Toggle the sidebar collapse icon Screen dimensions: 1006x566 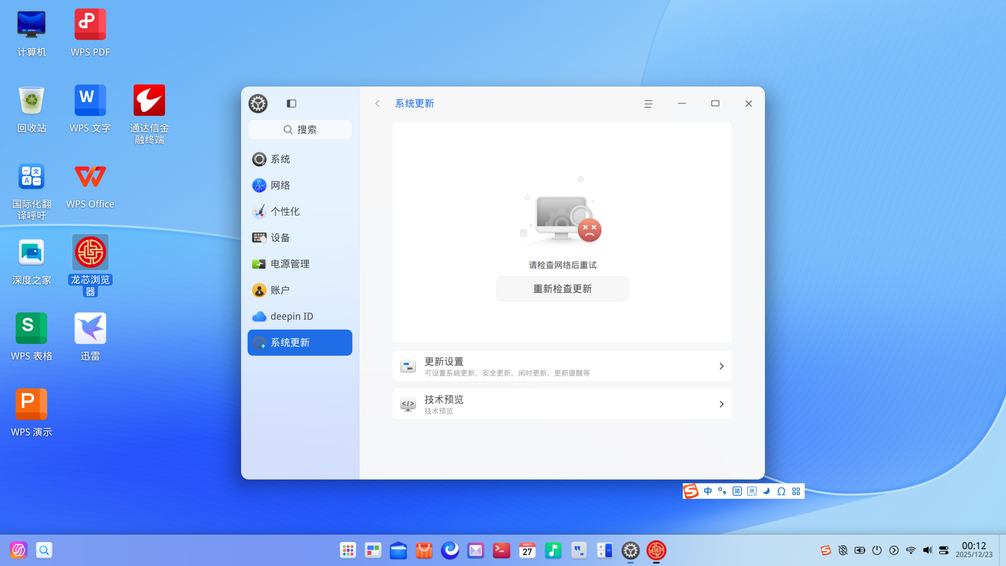coord(291,103)
